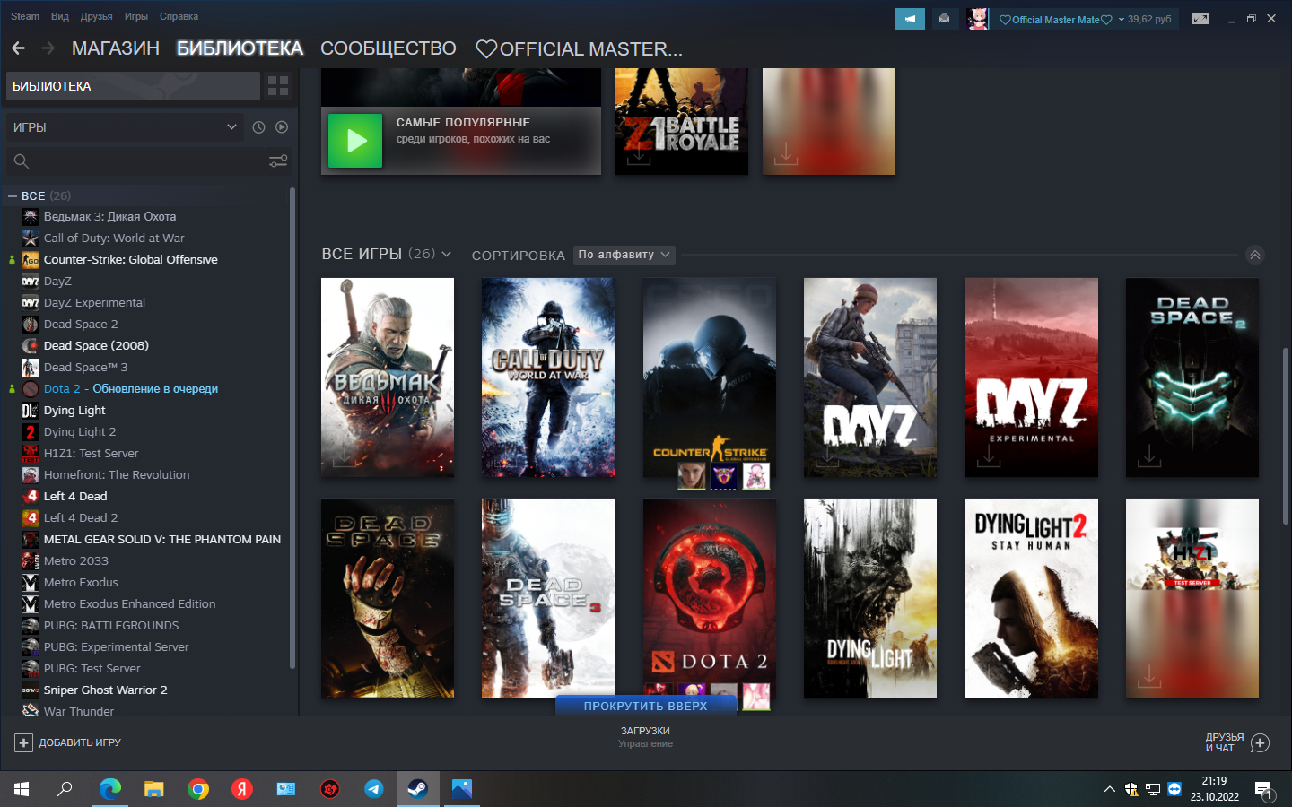Open Call of Duty World at War cover

pyautogui.click(x=548, y=377)
